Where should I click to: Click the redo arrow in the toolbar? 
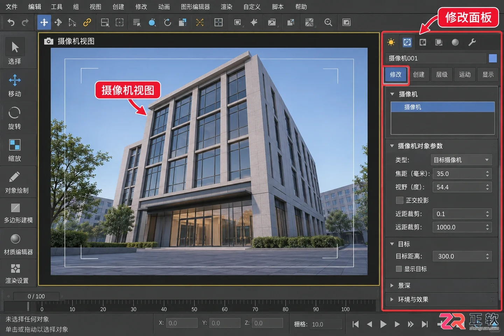click(x=25, y=23)
